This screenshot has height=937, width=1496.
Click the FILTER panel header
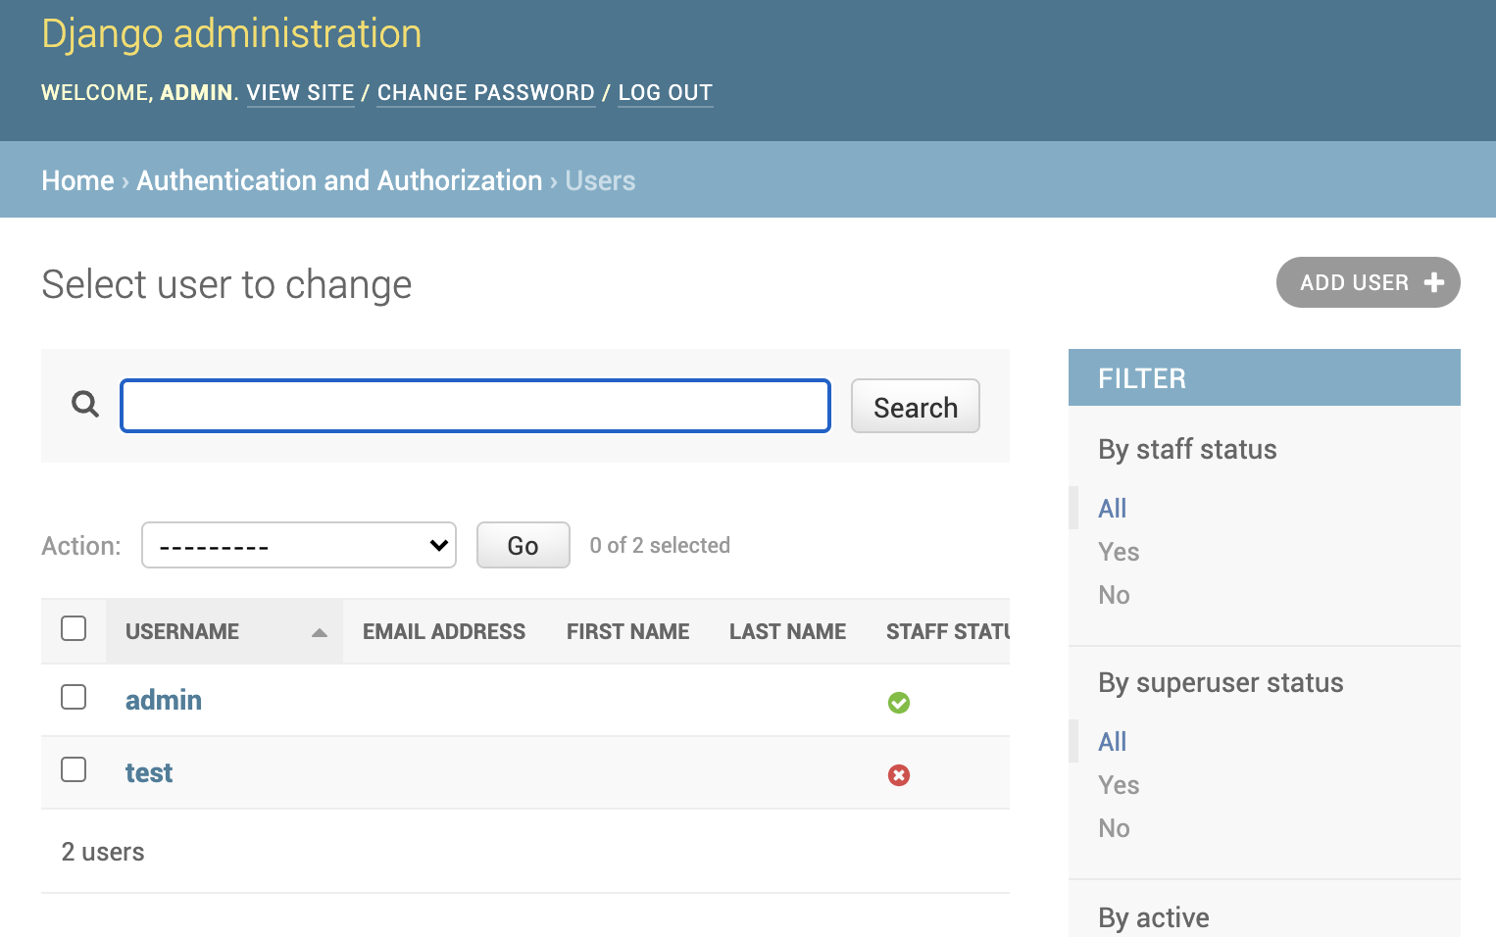(1265, 377)
